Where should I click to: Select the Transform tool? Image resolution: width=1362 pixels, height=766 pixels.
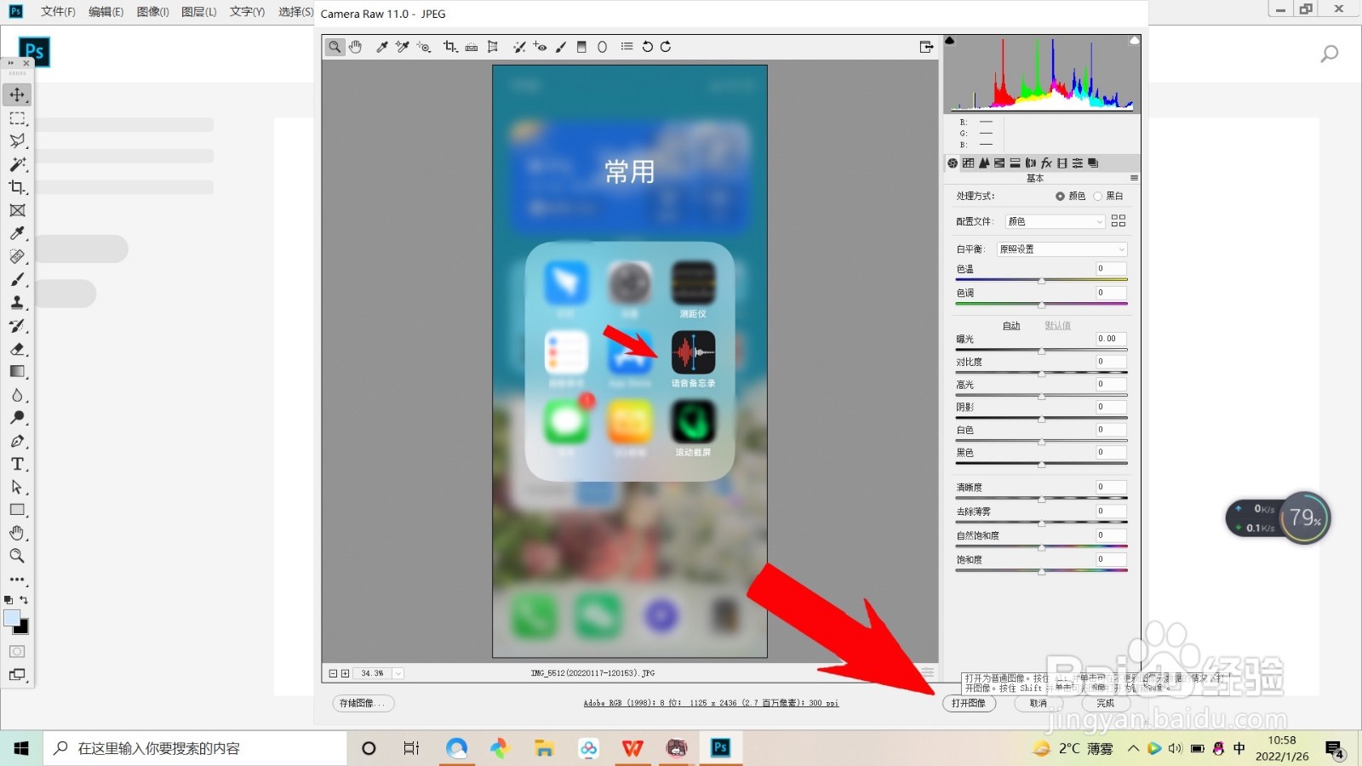click(493, 47)
